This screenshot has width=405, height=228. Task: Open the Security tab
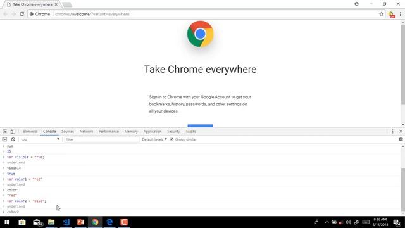[173, 131]
